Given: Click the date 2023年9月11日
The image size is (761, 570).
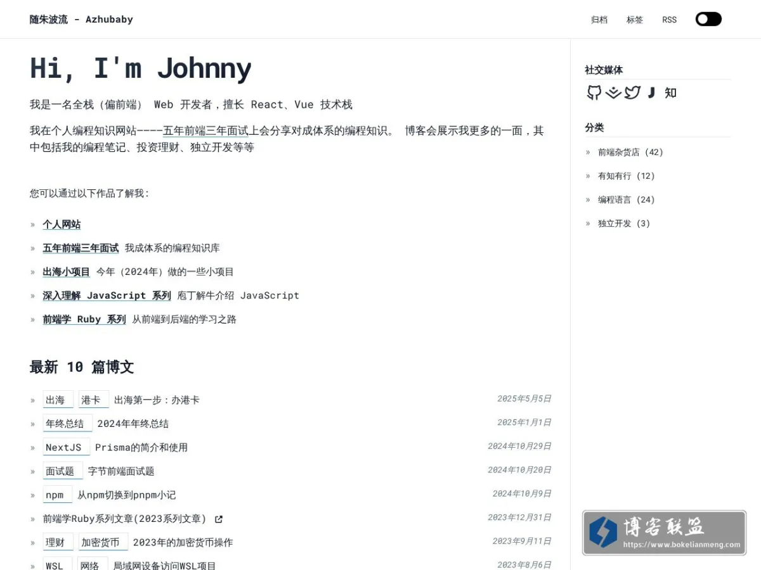Looking at the screenshot, I should [x=522, y=541].
